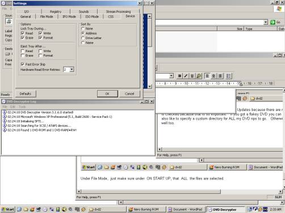Image resolution: width=285 pixels, height=213 pixels.
Task: Enable Fast Error Skip checkbox
Action: pos(22,65)
